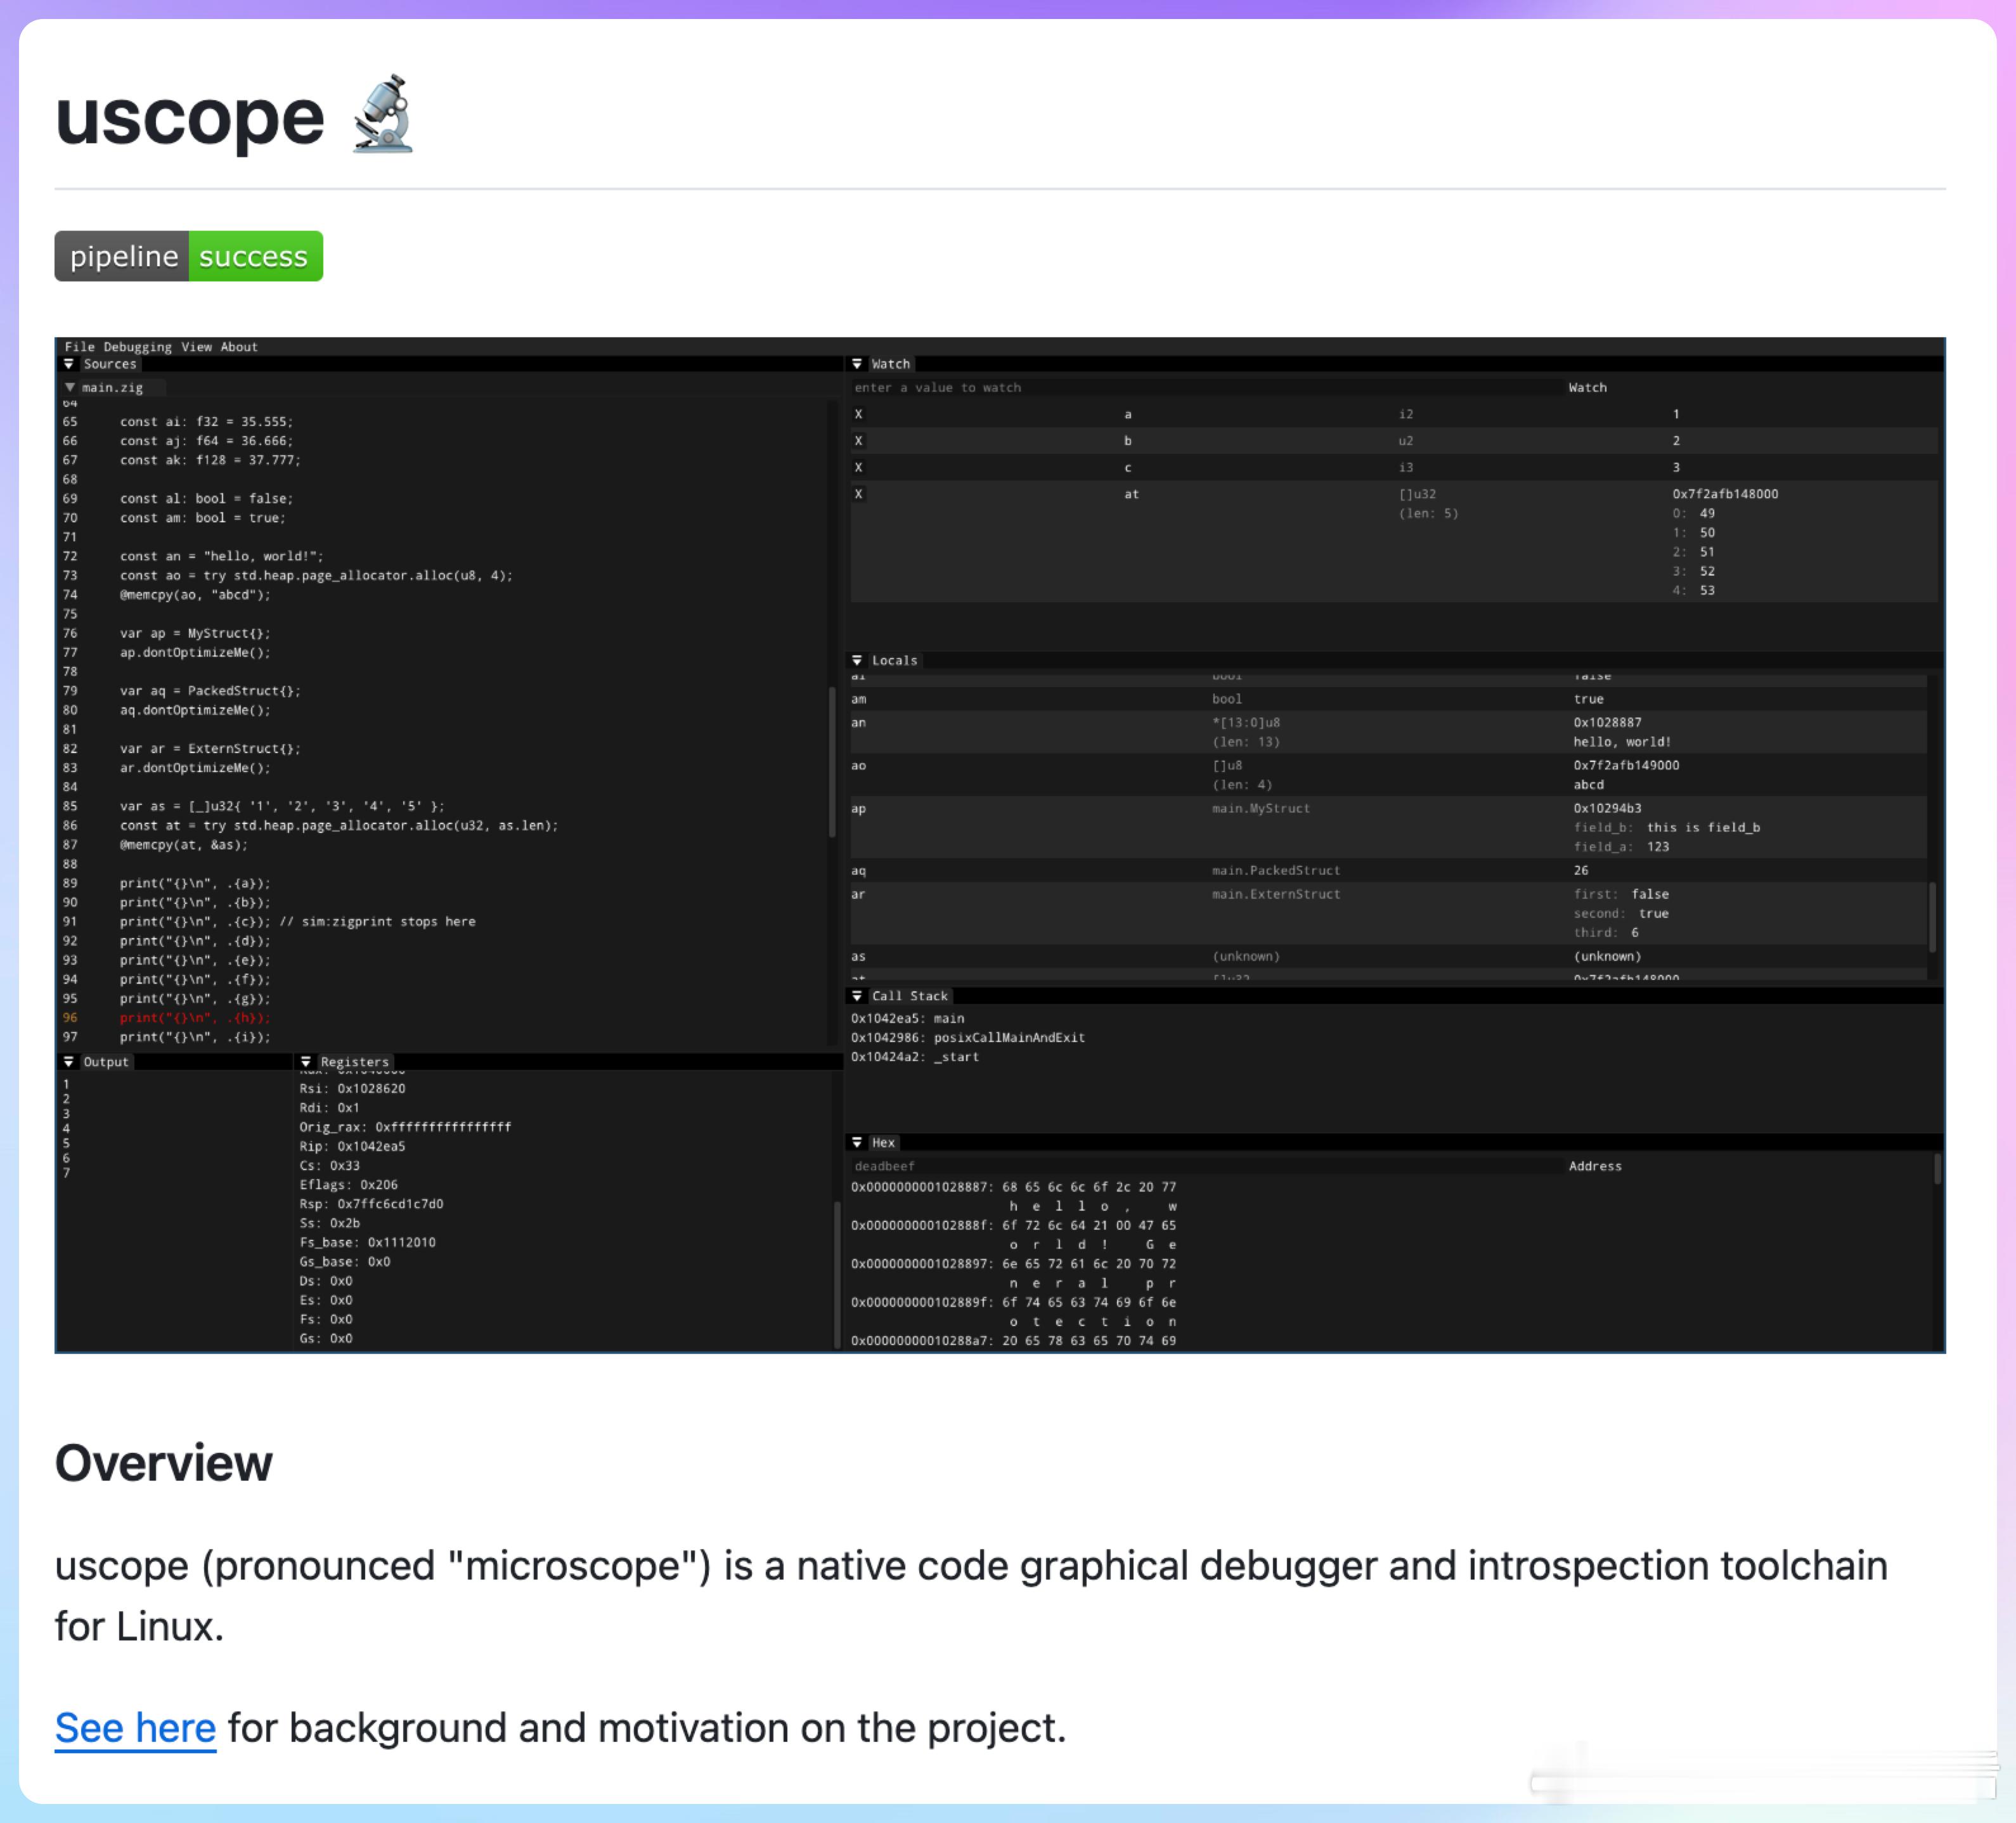Click local variable 'an' row

click(x=1388, y=732)
